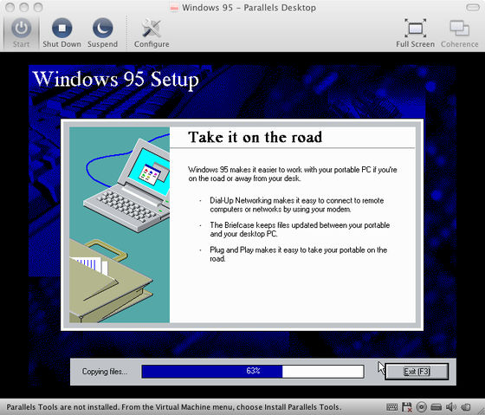Click the toolbar toggle pill button
Image resolution: width=485 pixels, height=415 pixels.
coord(473,7)
